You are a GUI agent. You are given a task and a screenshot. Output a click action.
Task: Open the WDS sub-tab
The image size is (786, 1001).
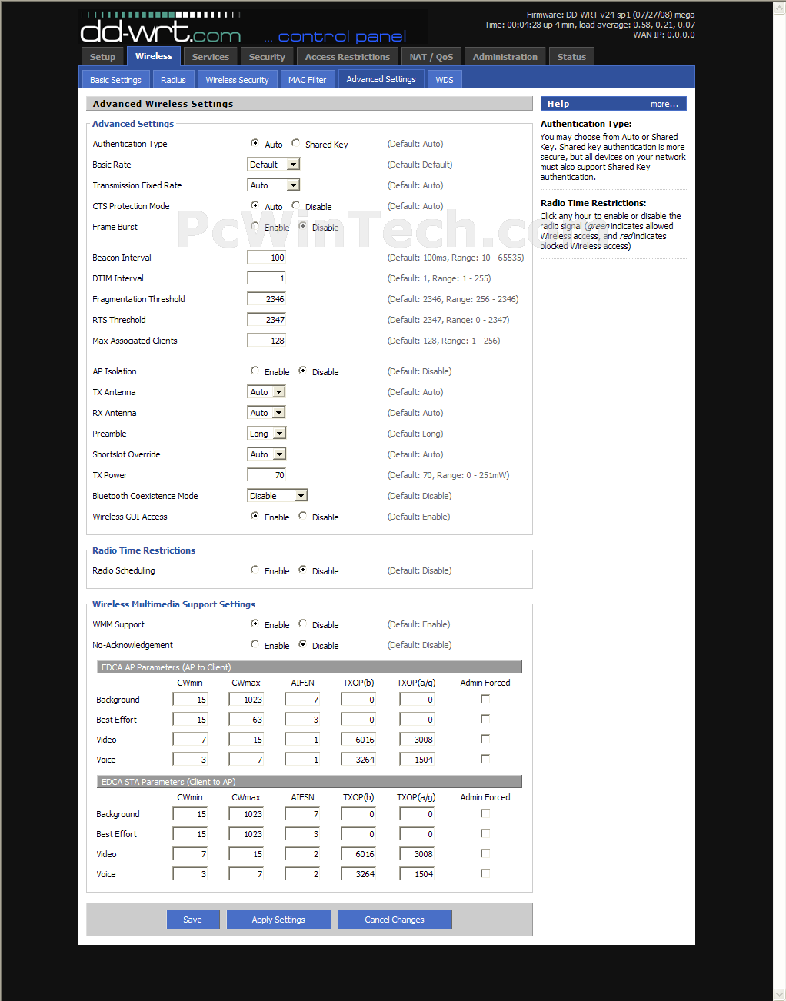coord(445,80)
